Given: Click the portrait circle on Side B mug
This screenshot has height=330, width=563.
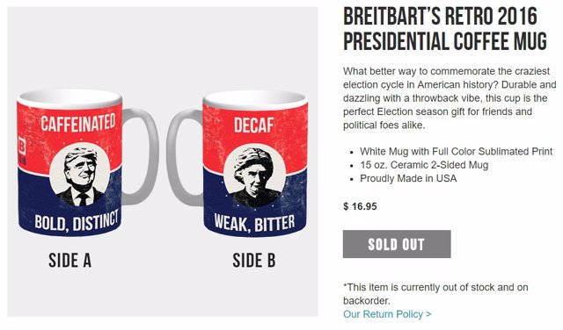Looking at the screenshot, I should click(254, 176).
